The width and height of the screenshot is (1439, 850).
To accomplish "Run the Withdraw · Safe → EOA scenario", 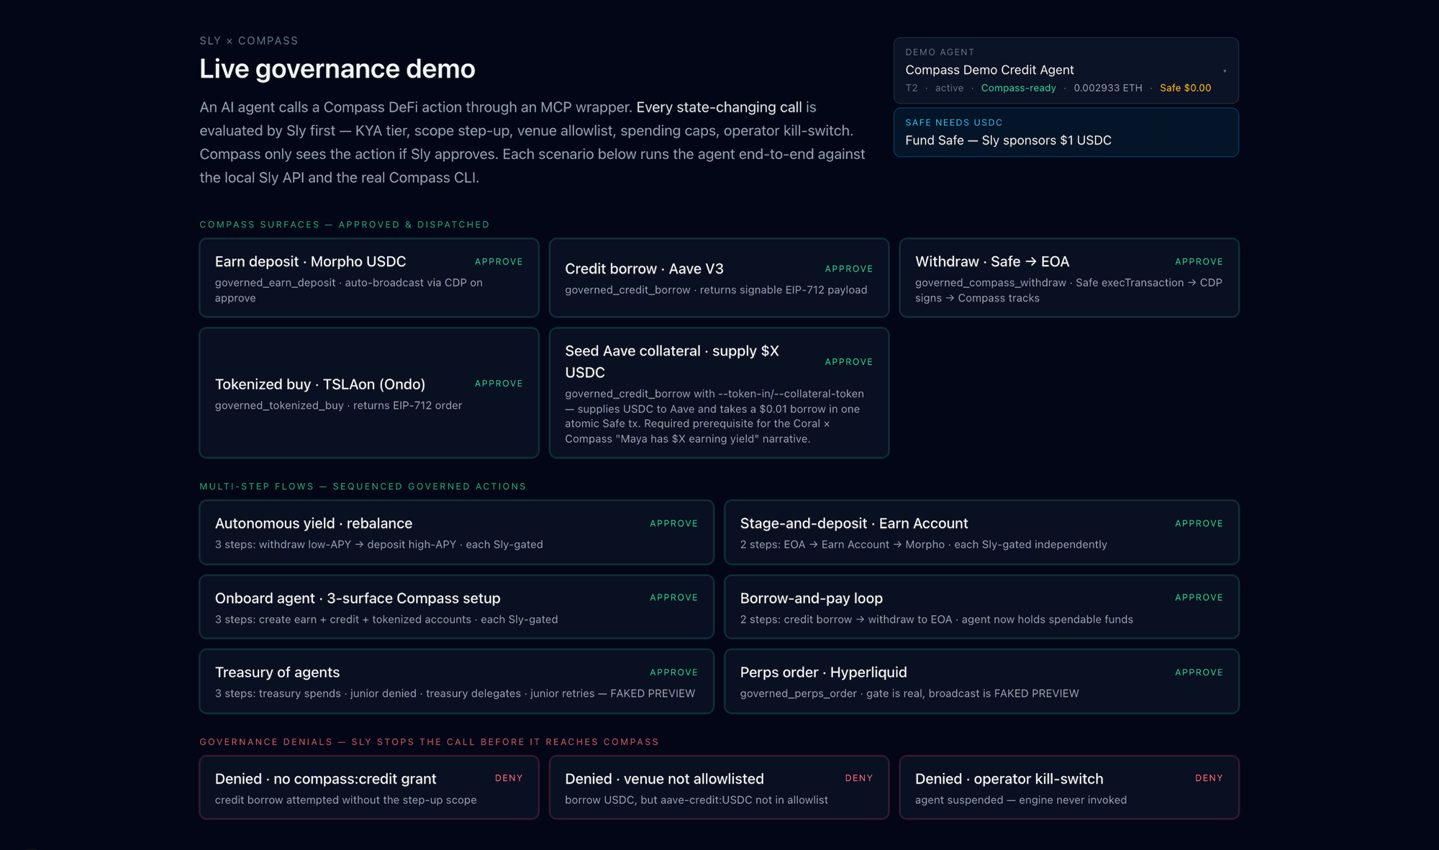I will pyautogui.click(x=1068, y=278).
